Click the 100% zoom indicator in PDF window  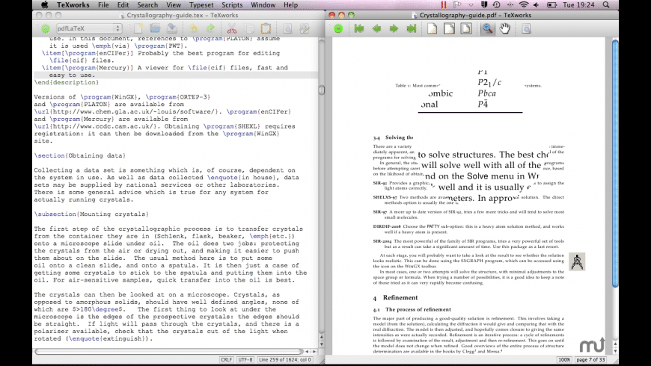click(x=563, y=359)
